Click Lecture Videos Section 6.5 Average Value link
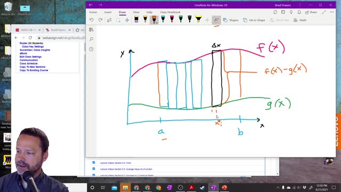Screen dimensions: 341x192 click(126, 169)
